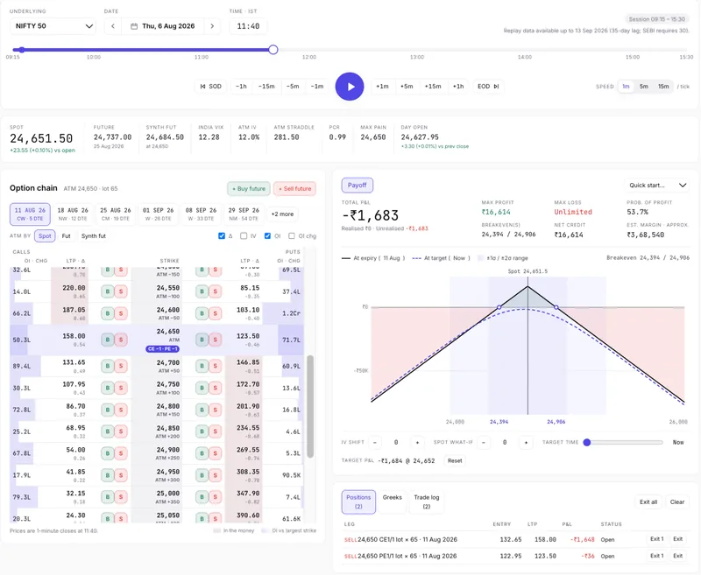Buy the 24,700 call with B

tap(107, 366)
